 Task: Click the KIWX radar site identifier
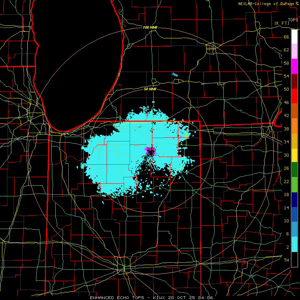click(160, 298)
